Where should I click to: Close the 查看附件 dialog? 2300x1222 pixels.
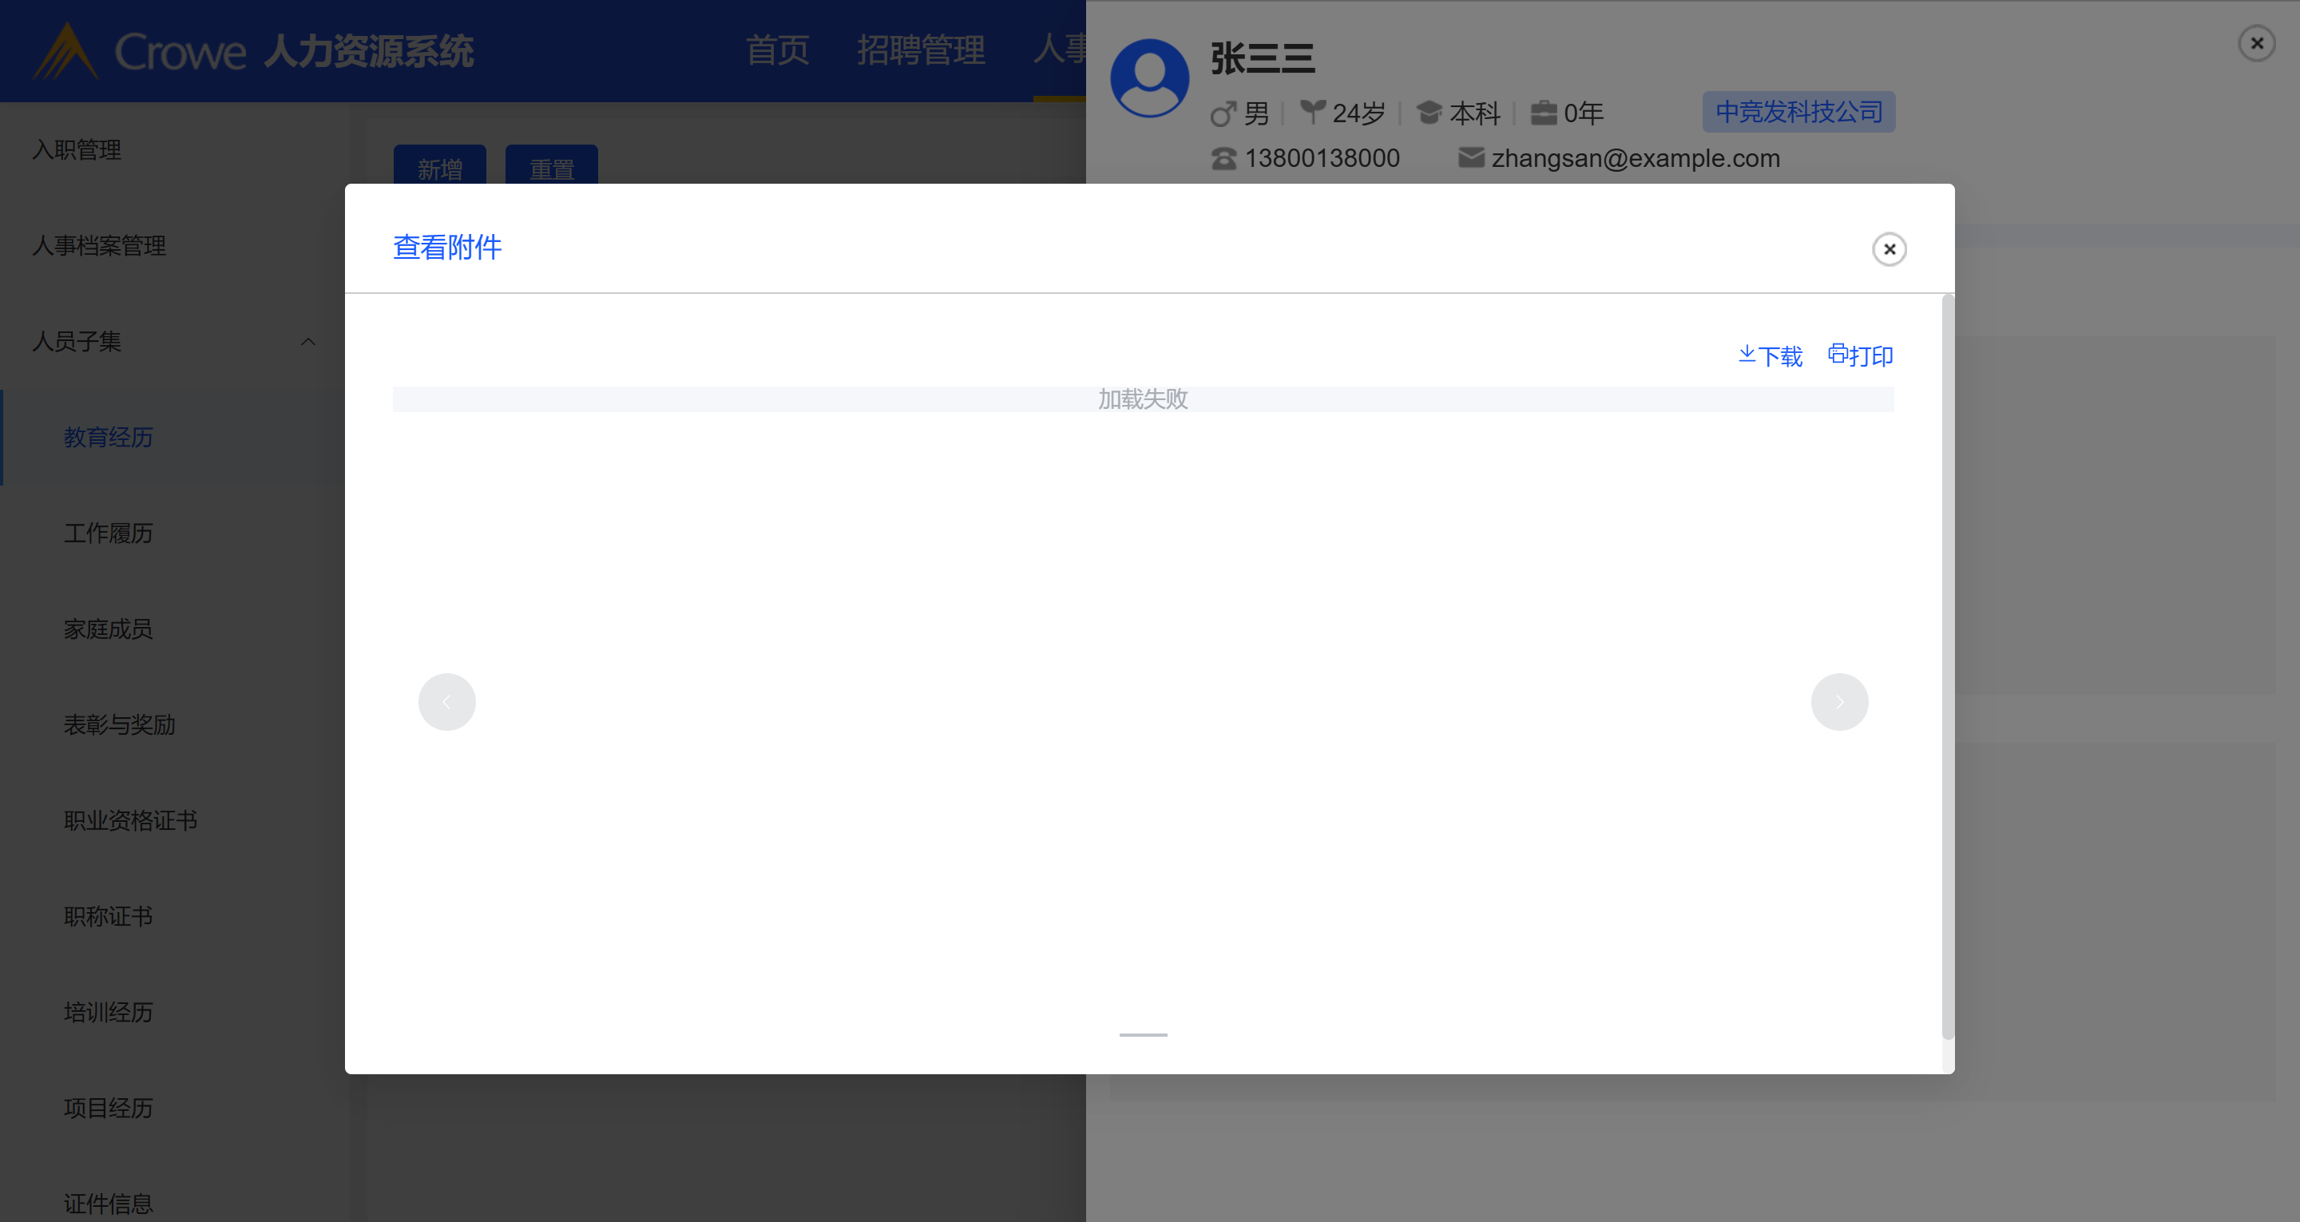[1889, 249]
